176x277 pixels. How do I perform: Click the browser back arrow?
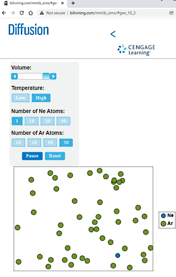[4, 13]
